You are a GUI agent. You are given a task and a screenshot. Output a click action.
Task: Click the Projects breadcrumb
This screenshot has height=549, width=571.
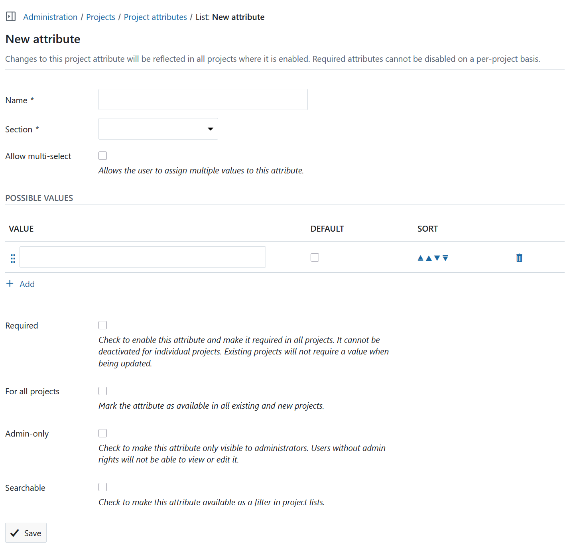click(x=100, y=17)
